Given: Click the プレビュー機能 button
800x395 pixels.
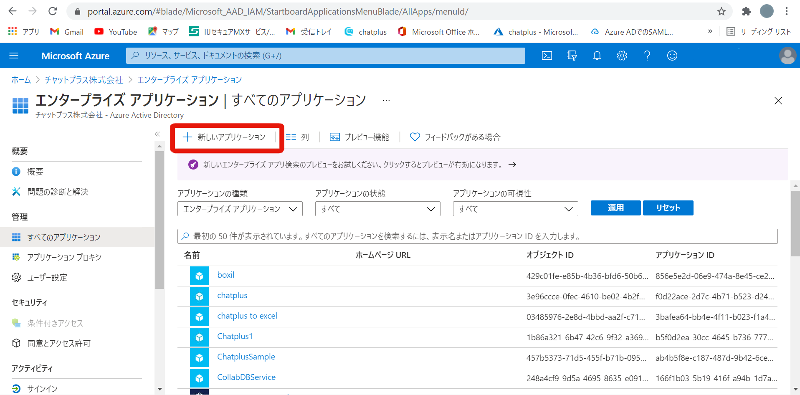Looking at the screenshot, I should (x=359, y=137).
